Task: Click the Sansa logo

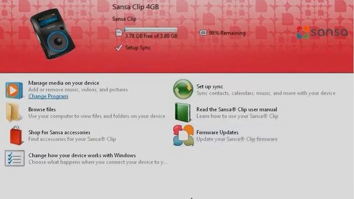Action: 322,33
